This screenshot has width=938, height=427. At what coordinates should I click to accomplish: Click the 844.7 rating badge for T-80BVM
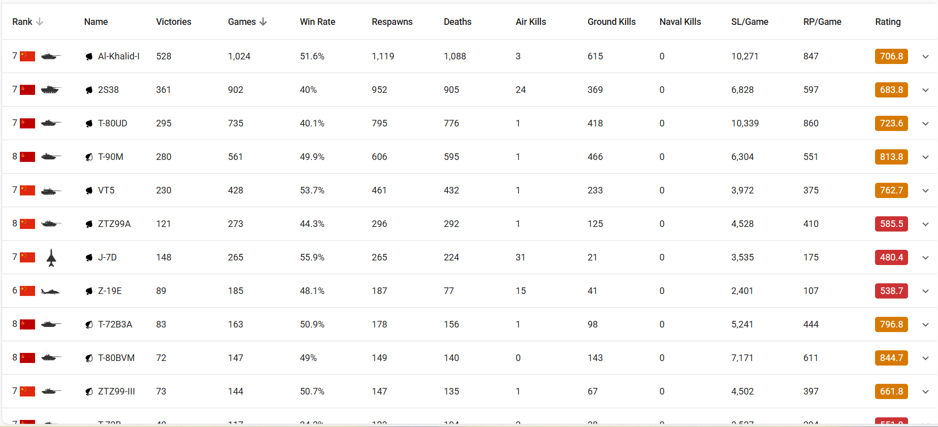click(x=891, y=358)
